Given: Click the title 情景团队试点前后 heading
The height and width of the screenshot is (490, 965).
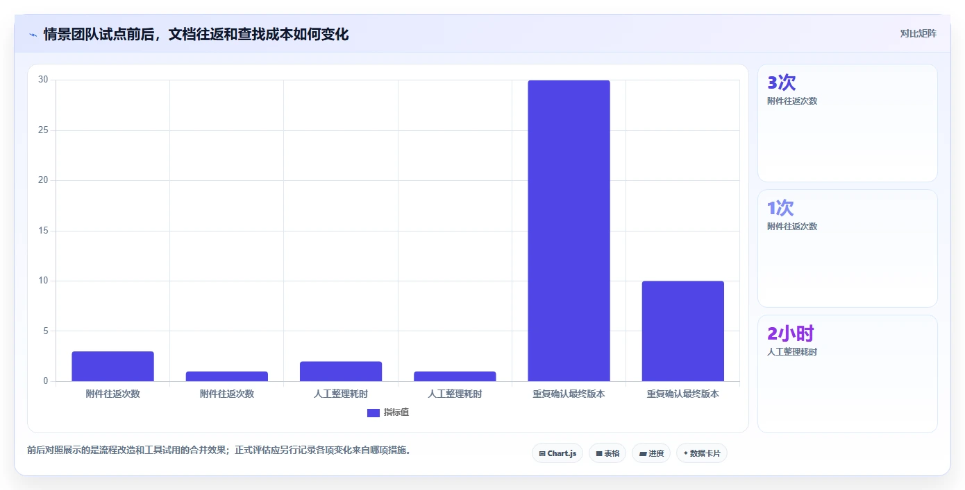Looking at the screenshot, I should point(196,34).
